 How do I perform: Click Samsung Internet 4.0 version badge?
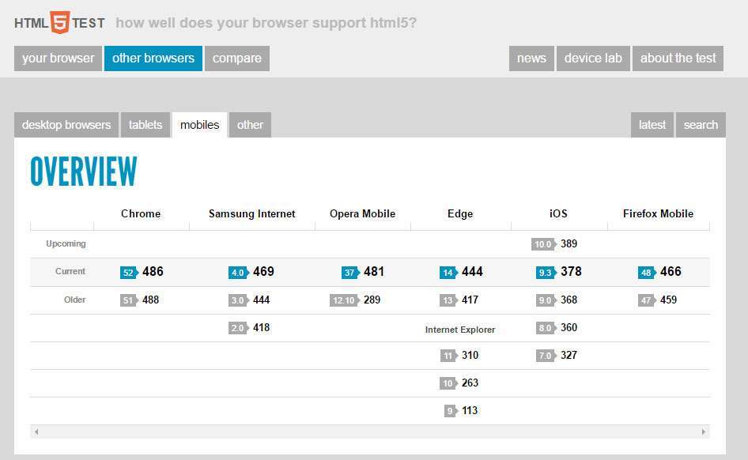point(239,273)
